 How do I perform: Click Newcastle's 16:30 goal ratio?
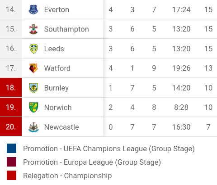pyautogui.click(x=181, y=127)
